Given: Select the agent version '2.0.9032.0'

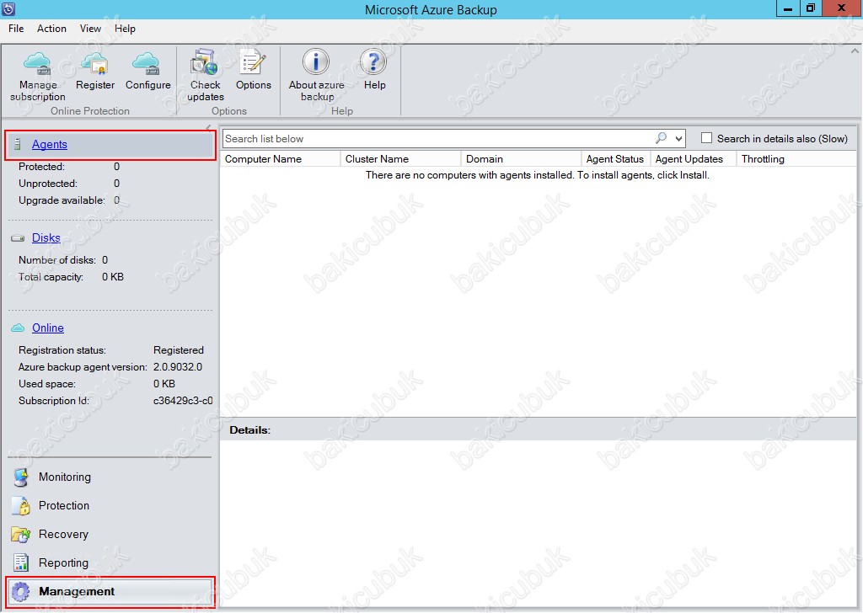Looking at the screenshot, I should tap(178, 367).
